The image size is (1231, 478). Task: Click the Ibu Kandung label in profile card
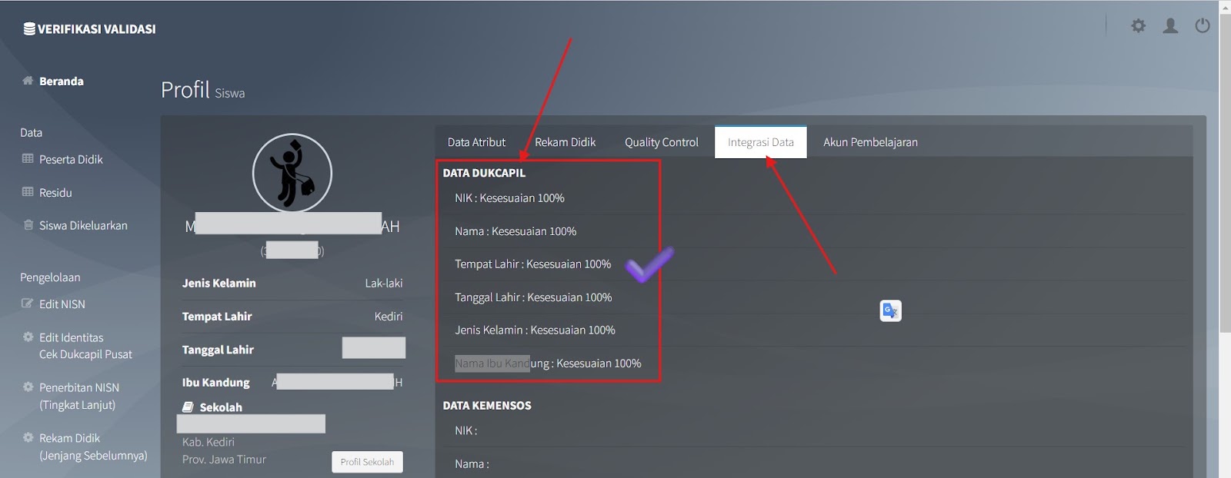click(216, 383)
